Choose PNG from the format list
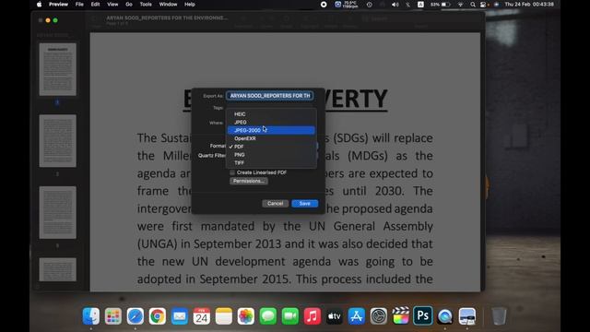 pos(271,155)
